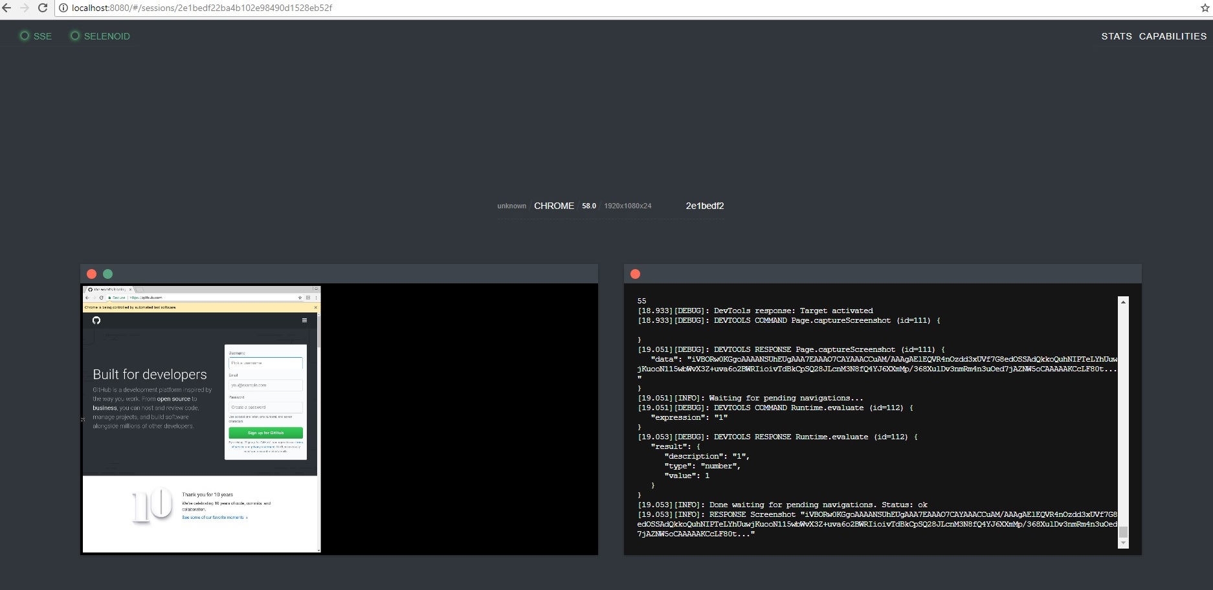Open the STATS page

1116,36
